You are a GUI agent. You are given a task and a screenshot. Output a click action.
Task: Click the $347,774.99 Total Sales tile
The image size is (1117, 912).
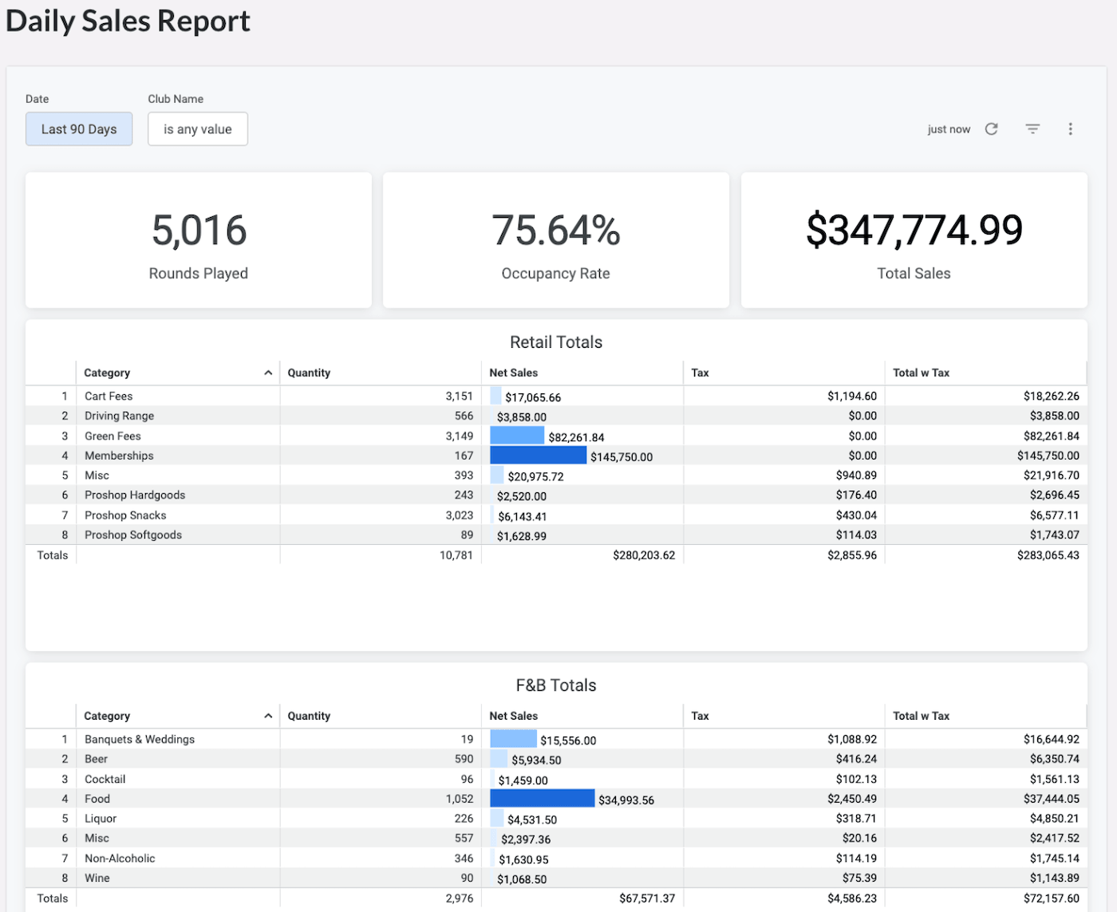(x=914, y=240)
